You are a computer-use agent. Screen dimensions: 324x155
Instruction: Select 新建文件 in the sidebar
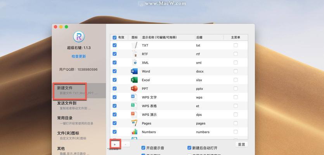tap(79, 90)
